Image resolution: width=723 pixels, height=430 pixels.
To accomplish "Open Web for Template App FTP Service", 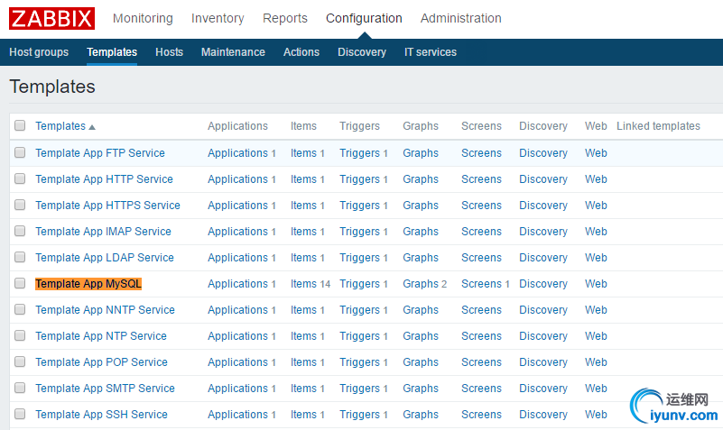I will (596, 153).
